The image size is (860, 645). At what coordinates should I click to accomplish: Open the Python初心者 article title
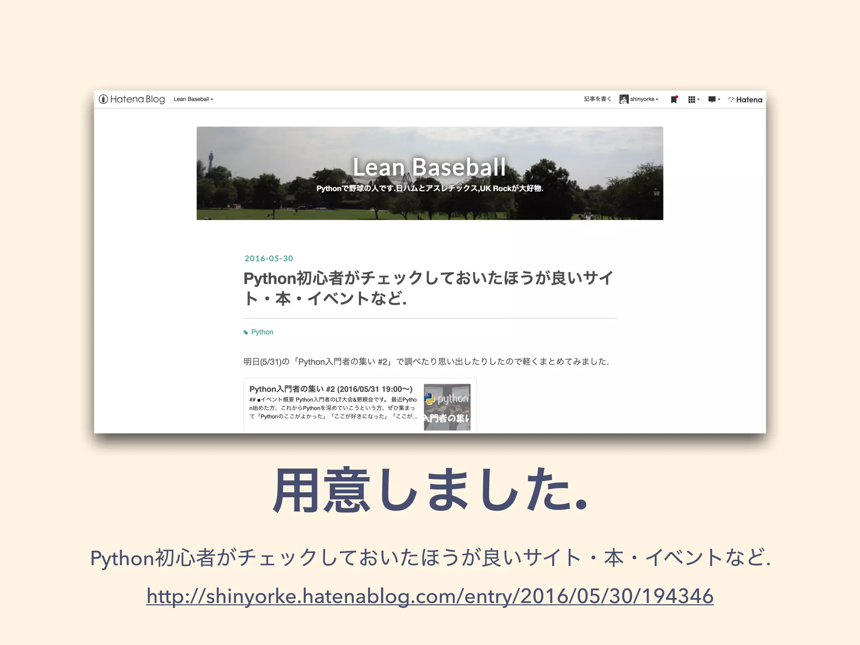pyautogui.click(x=428, y=288)
